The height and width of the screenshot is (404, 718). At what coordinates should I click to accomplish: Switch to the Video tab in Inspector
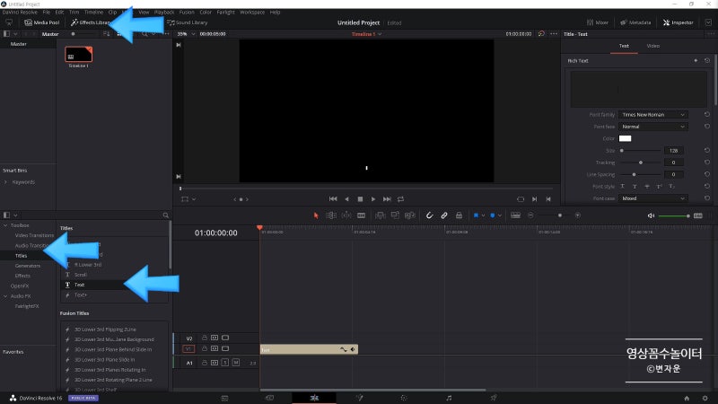[653, 46]
